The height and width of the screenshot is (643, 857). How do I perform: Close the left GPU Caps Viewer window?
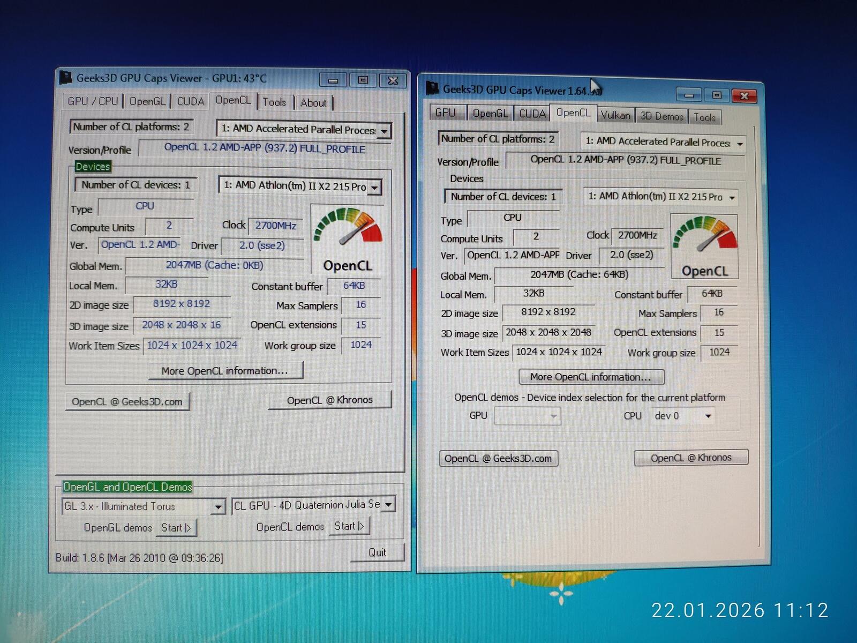393,80
